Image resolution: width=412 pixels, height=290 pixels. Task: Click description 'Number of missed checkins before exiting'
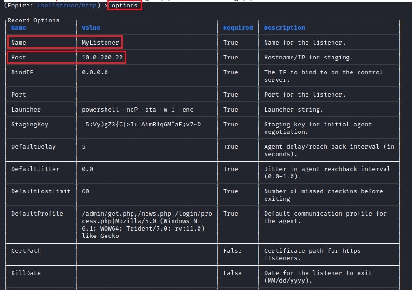(324, 195)
